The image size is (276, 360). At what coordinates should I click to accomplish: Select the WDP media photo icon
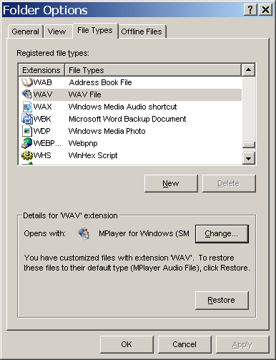click(26, 131)
